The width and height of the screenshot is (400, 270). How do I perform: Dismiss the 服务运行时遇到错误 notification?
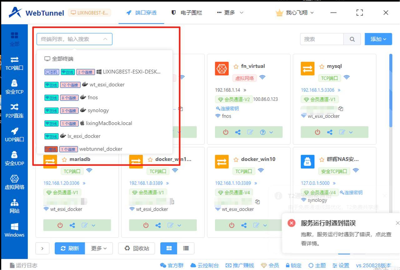point(397,223)
